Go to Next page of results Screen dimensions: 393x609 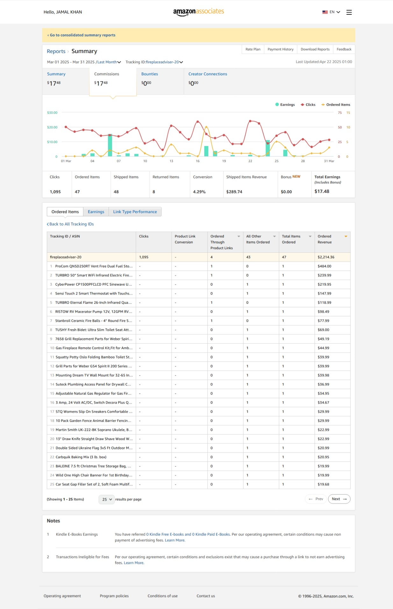(x=339, y=499)
